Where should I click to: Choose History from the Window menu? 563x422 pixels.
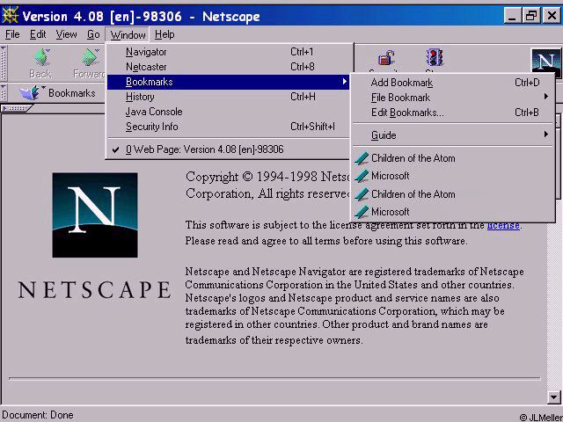pyautogui.click(x=229, y=97)
